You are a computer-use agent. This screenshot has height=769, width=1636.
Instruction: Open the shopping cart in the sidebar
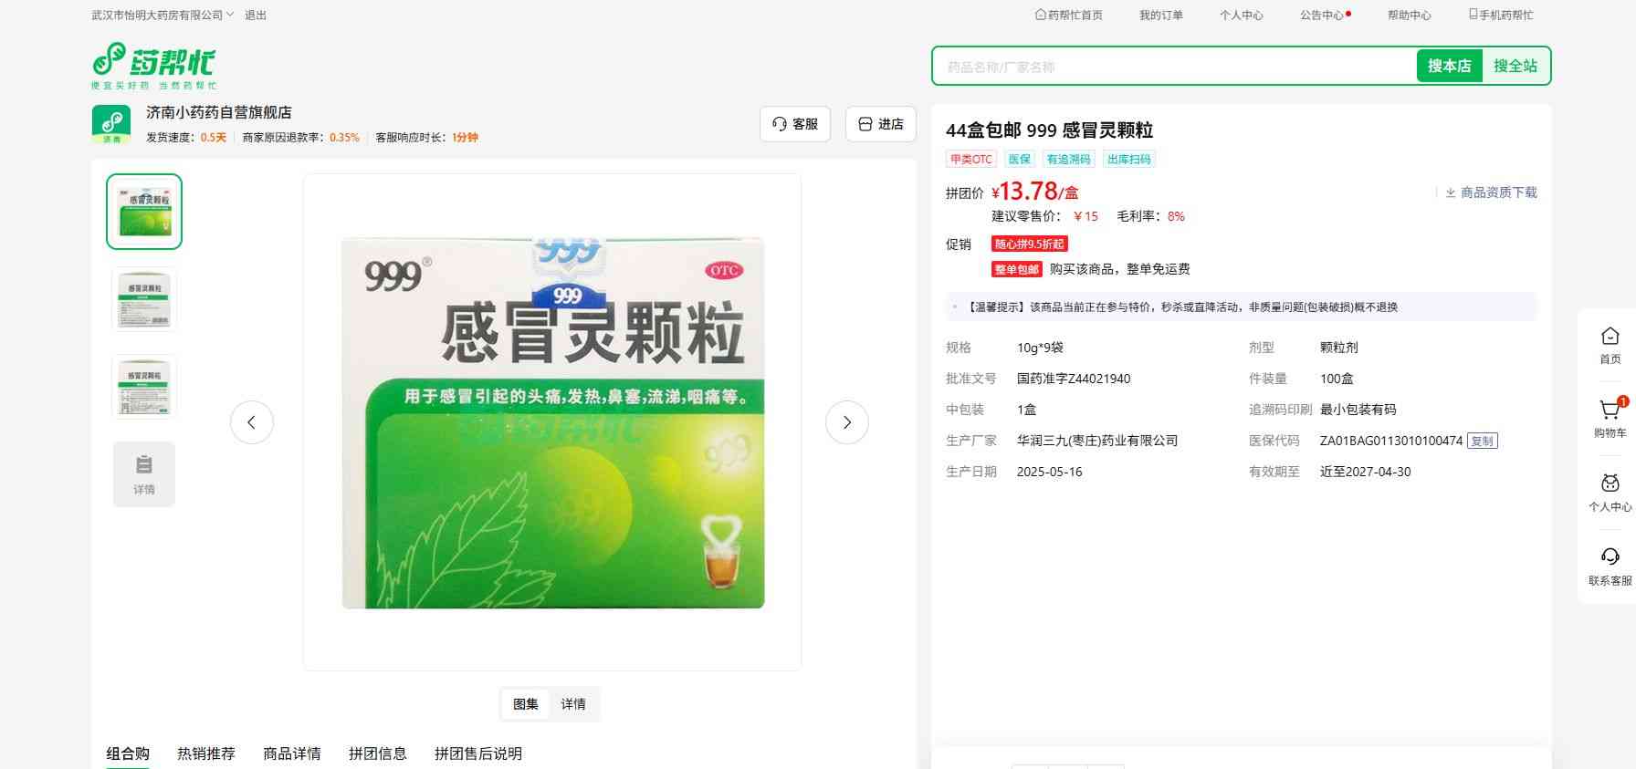(1610, 411)
